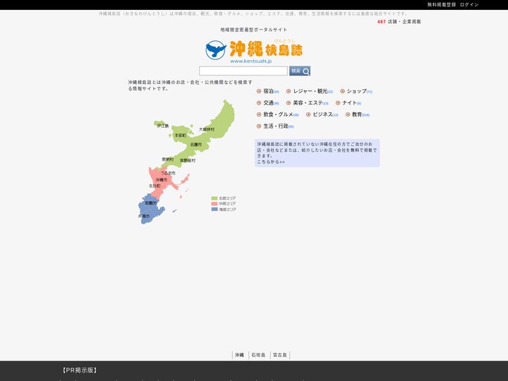Click 名護市 on the map

click(x=196, y=145)
